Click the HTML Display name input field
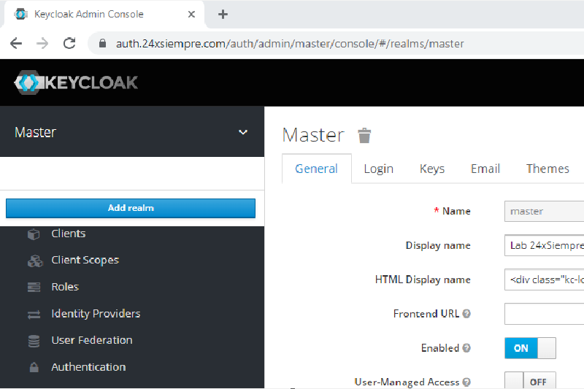This screenshot has width=584, height=389. 544,280
